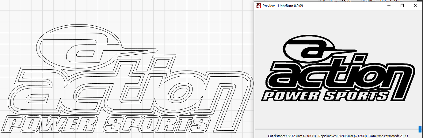This screenshot has height=138, width=423.
Task: Minimize the Preview window
Action: tap(389, 5)
